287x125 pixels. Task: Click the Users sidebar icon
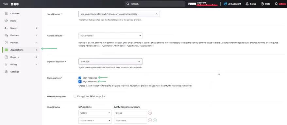[6, 28]
